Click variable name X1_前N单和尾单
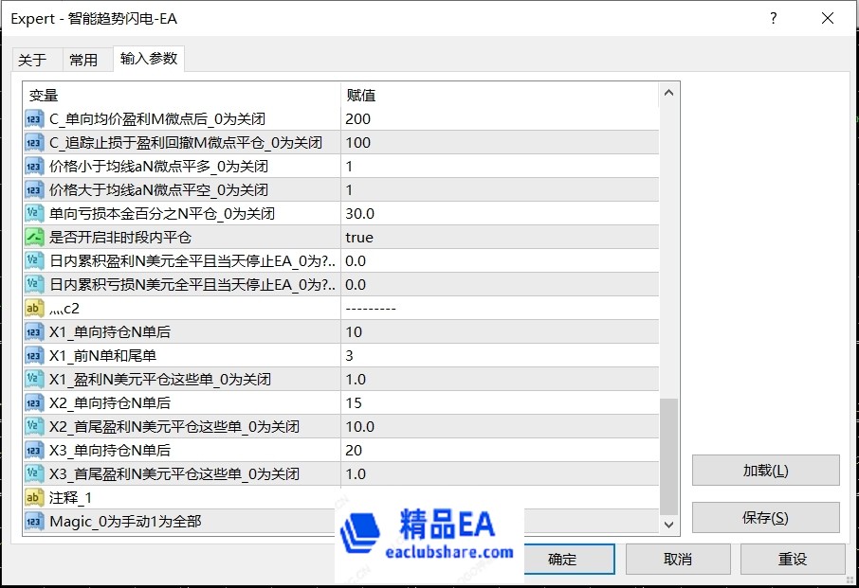859x588 pixels. (102, 355)
